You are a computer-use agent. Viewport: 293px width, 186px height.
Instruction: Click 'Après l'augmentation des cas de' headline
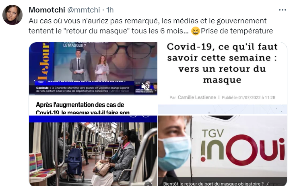click(80, 105)
